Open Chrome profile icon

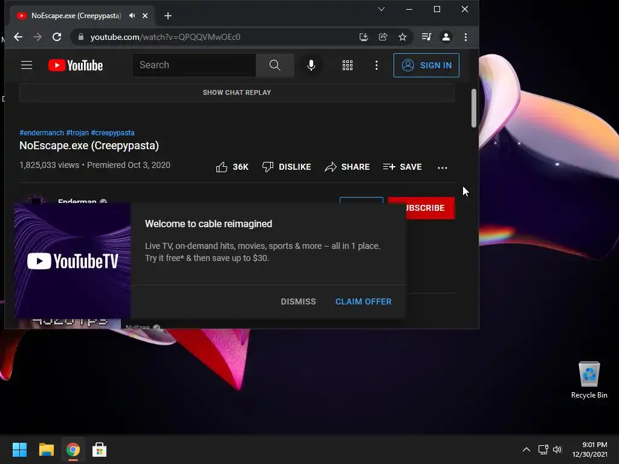coord(446,37)
